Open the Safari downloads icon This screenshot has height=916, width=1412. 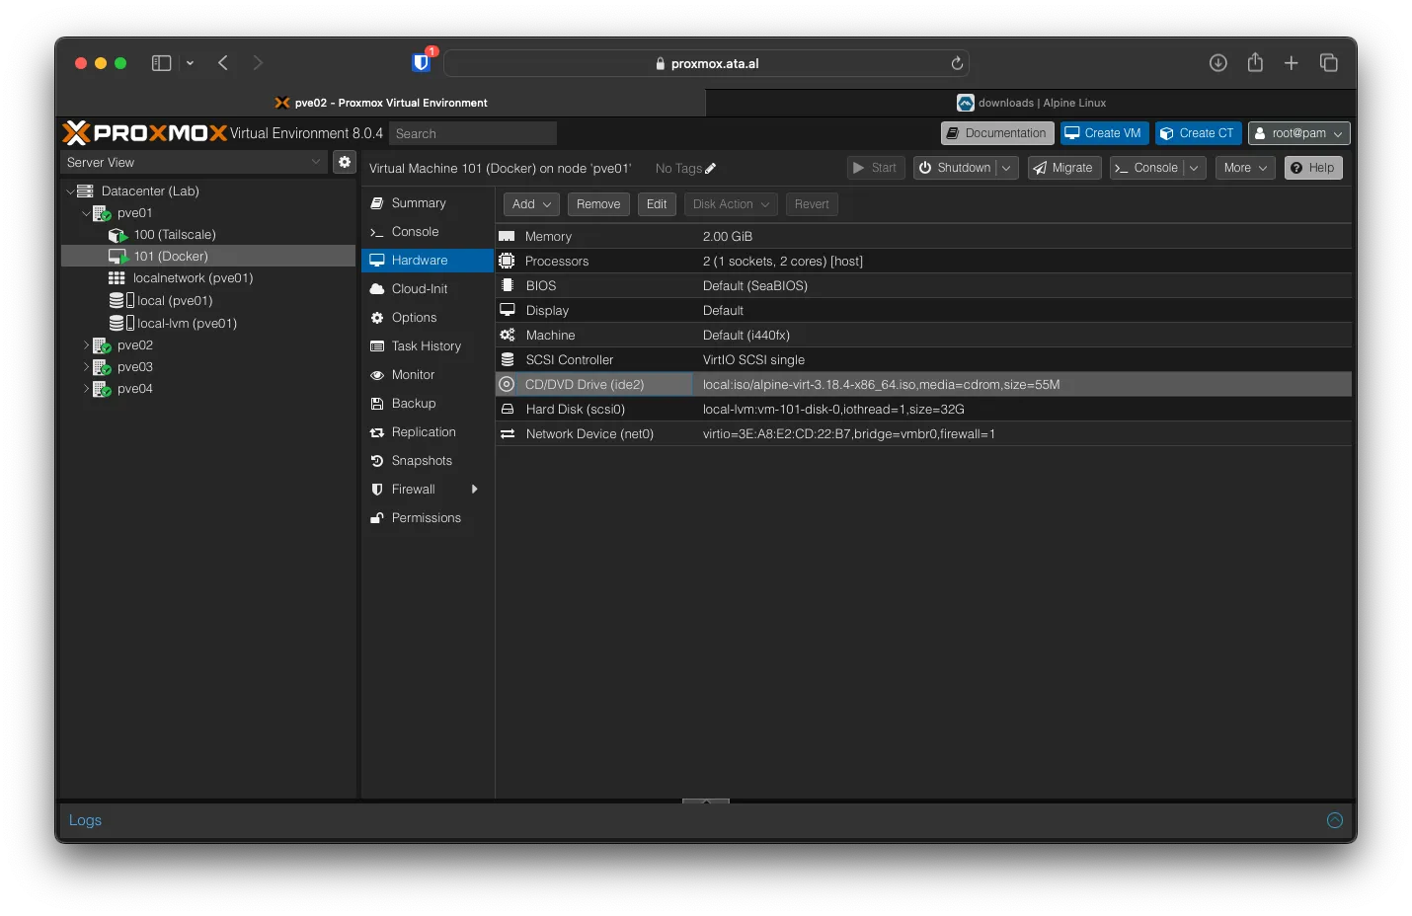tap(1218, 63)
